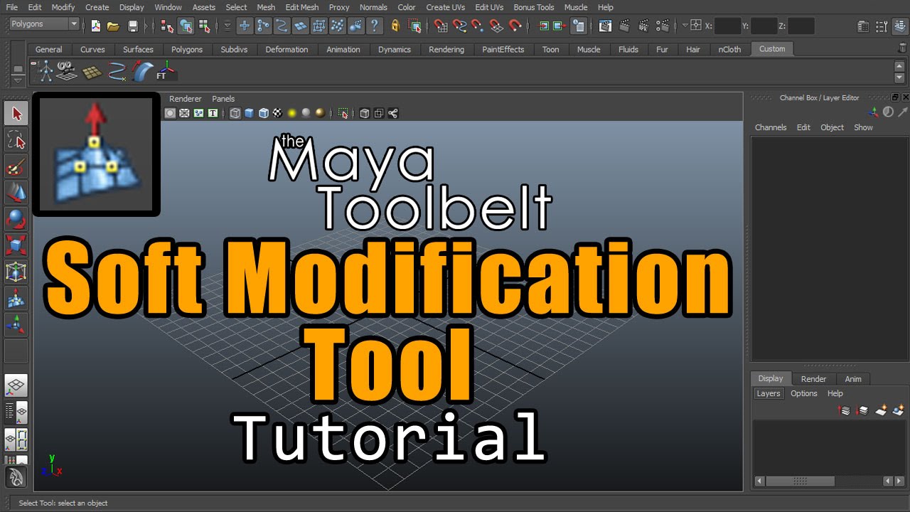Activate the Move tool
Image resolution: width=910 pixels, height=512 pixels.
[x=16, y=193]
